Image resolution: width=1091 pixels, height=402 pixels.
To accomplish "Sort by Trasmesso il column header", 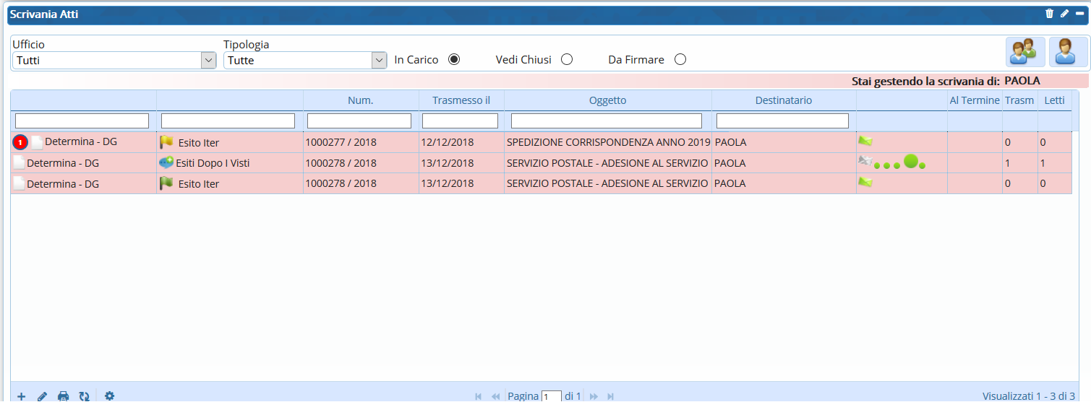I will click(x=461, y=100).
